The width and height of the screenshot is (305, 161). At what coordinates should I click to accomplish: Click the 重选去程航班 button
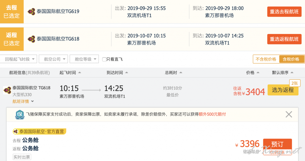[284, 12]
